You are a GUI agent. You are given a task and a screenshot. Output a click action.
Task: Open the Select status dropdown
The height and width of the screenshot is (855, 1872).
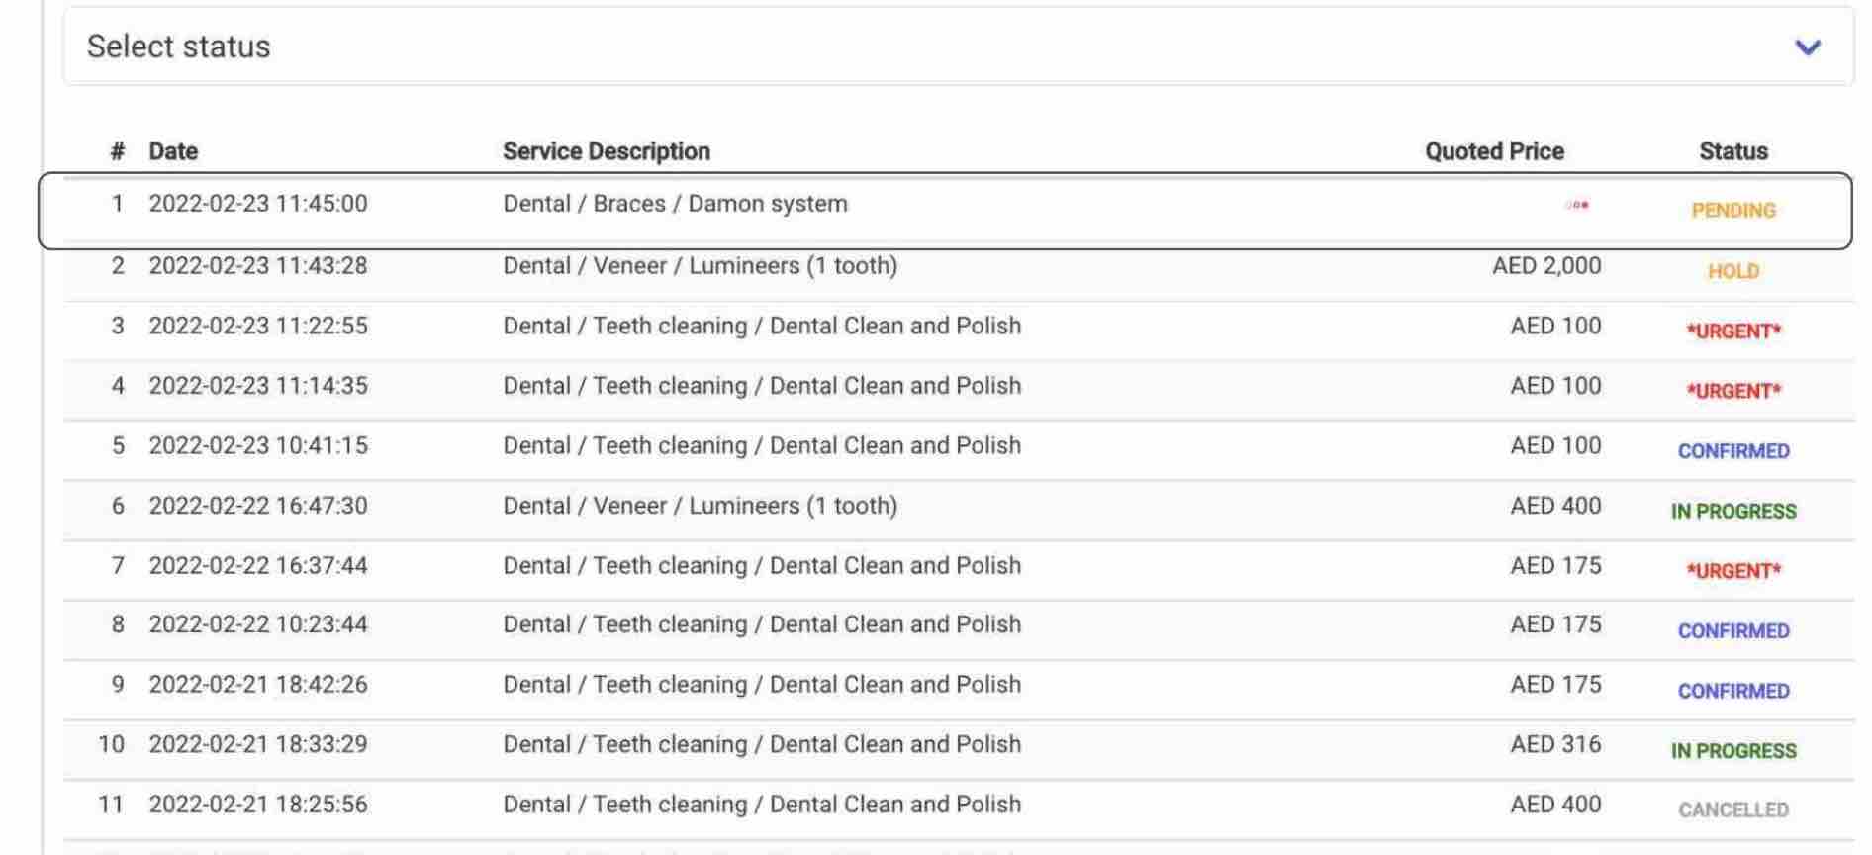click(958, 47)
